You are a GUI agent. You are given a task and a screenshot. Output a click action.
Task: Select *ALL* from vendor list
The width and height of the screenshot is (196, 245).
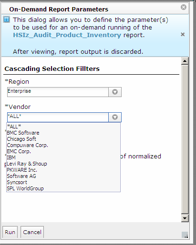63,127
